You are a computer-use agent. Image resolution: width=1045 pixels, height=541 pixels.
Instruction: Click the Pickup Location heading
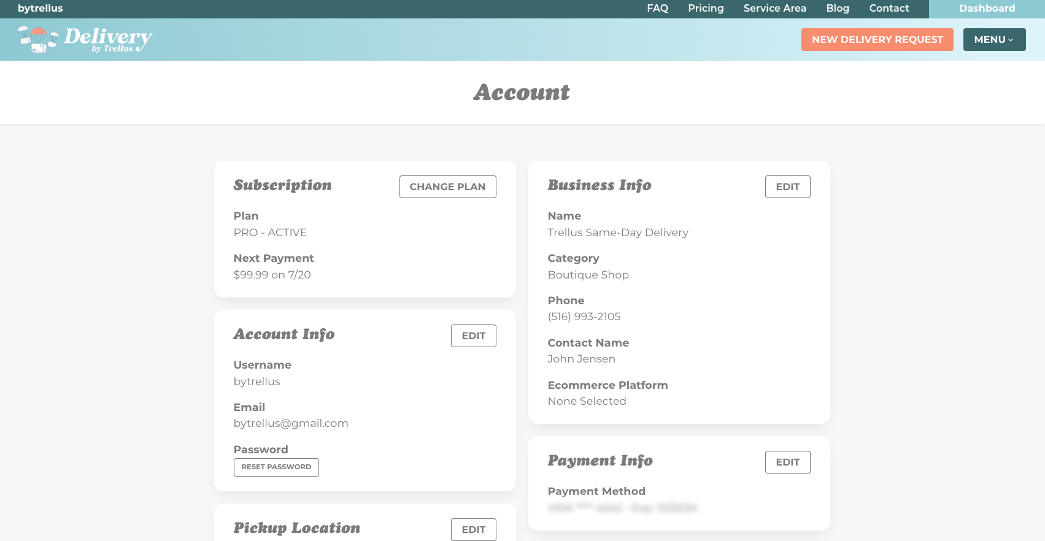(297, 528)
